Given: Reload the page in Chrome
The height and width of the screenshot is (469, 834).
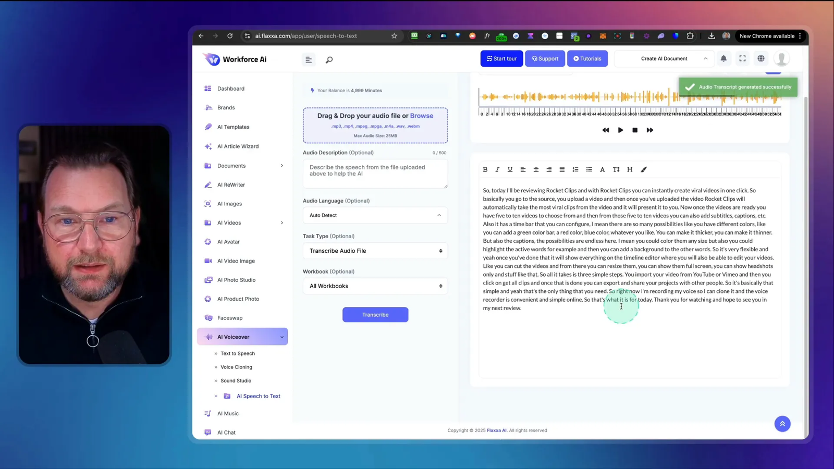Looking at the screenshot, I should coord(230,36).
